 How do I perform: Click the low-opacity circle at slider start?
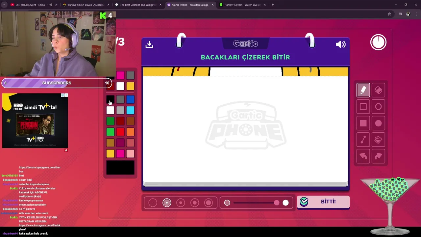(x=227, y=203)
